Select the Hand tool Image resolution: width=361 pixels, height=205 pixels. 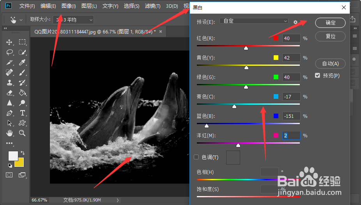9,133
